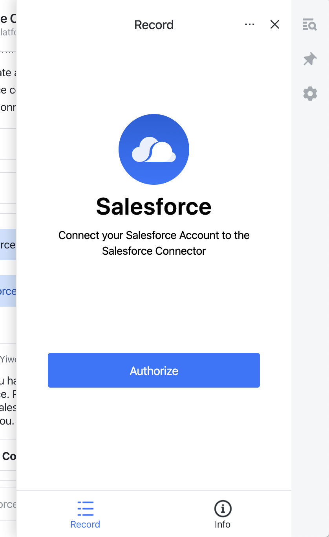
Task: Click the Connect your Salesforce Account description
Action: (154, 243)
